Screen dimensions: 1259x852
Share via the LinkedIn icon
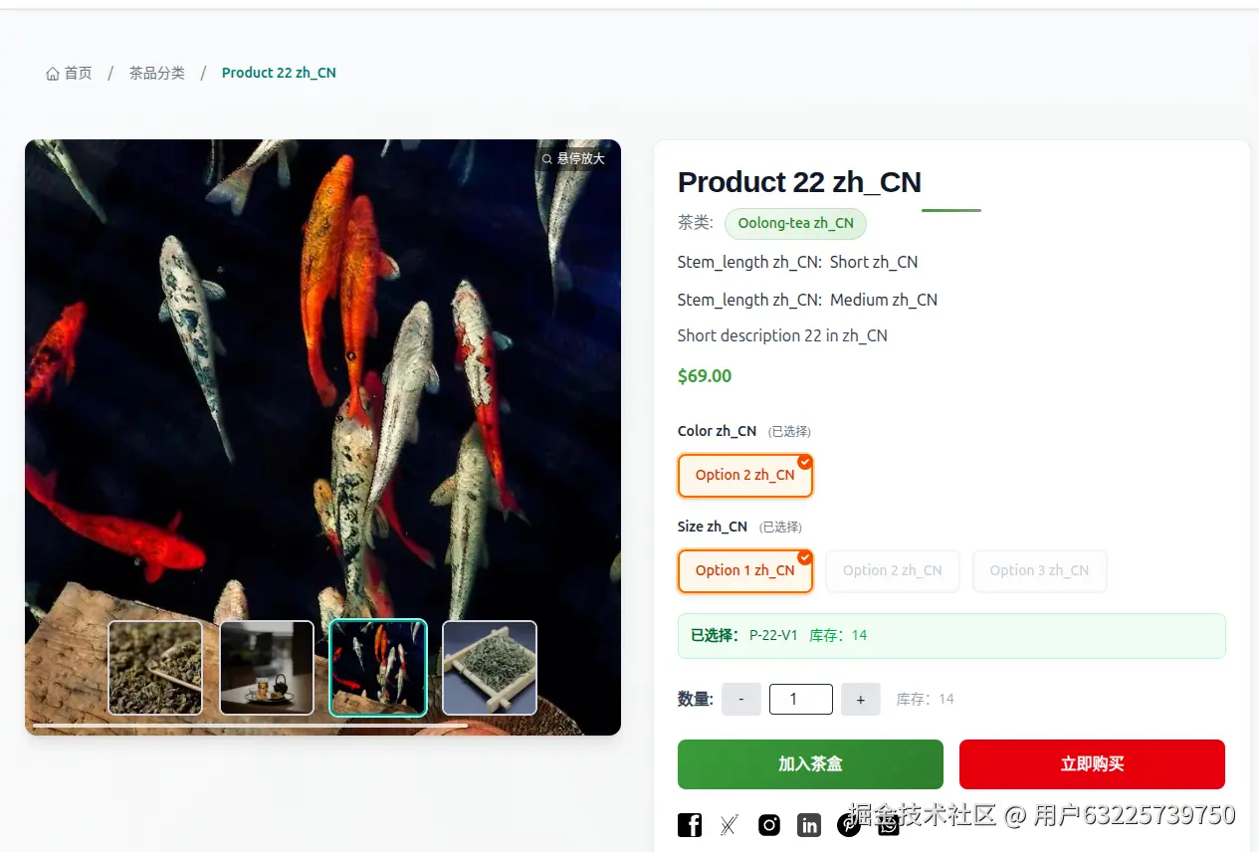[x=809, y=825]
